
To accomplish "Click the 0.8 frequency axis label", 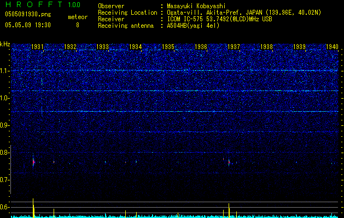I will click(4, 153).
